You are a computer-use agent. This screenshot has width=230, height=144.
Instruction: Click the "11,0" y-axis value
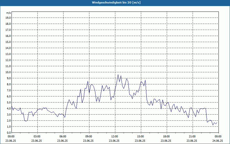click(x=8, y=66)
